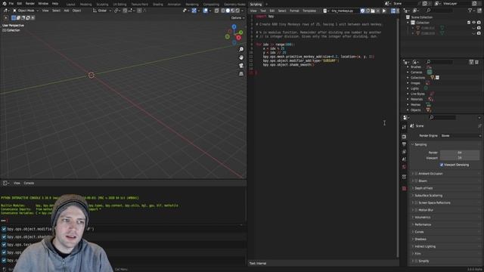Image resolution: width=484 pixels, height=272 pixels.
Task: Adjust the Render samples field
Action: [x=460, y=153]
